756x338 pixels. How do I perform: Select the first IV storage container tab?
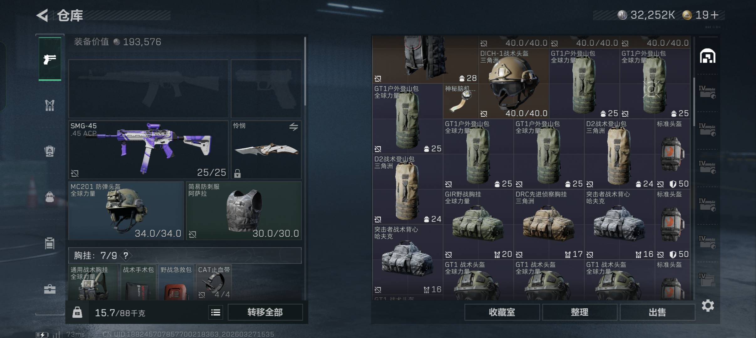click(x=707, y=92)
